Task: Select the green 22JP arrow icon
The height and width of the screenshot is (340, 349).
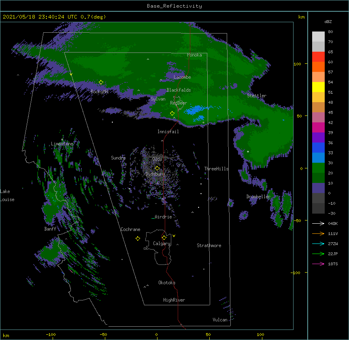Action: pyautogui.click(x=318, y=254)
